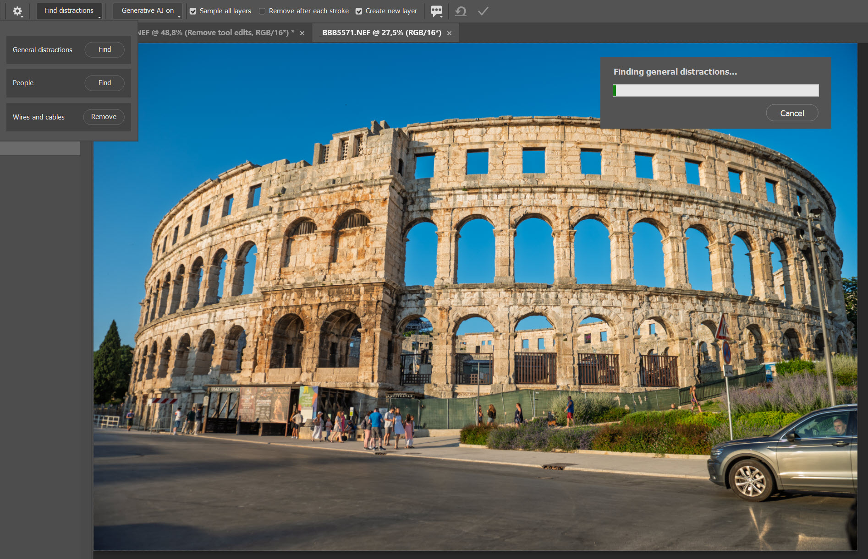Click Find for General distractions
The image size is (868, 559).
pyautogui.click(x=104, y=49)
